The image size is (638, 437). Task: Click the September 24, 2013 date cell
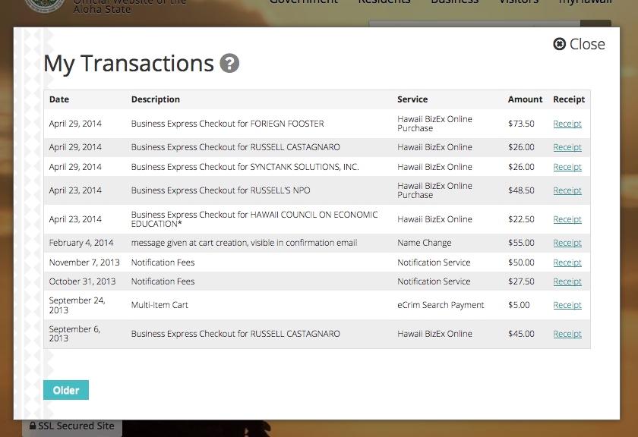[x=77, y=305]
